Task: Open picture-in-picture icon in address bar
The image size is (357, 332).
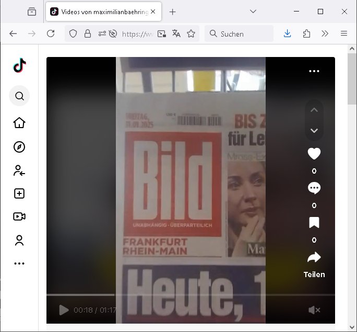Action: coord(162,34)
